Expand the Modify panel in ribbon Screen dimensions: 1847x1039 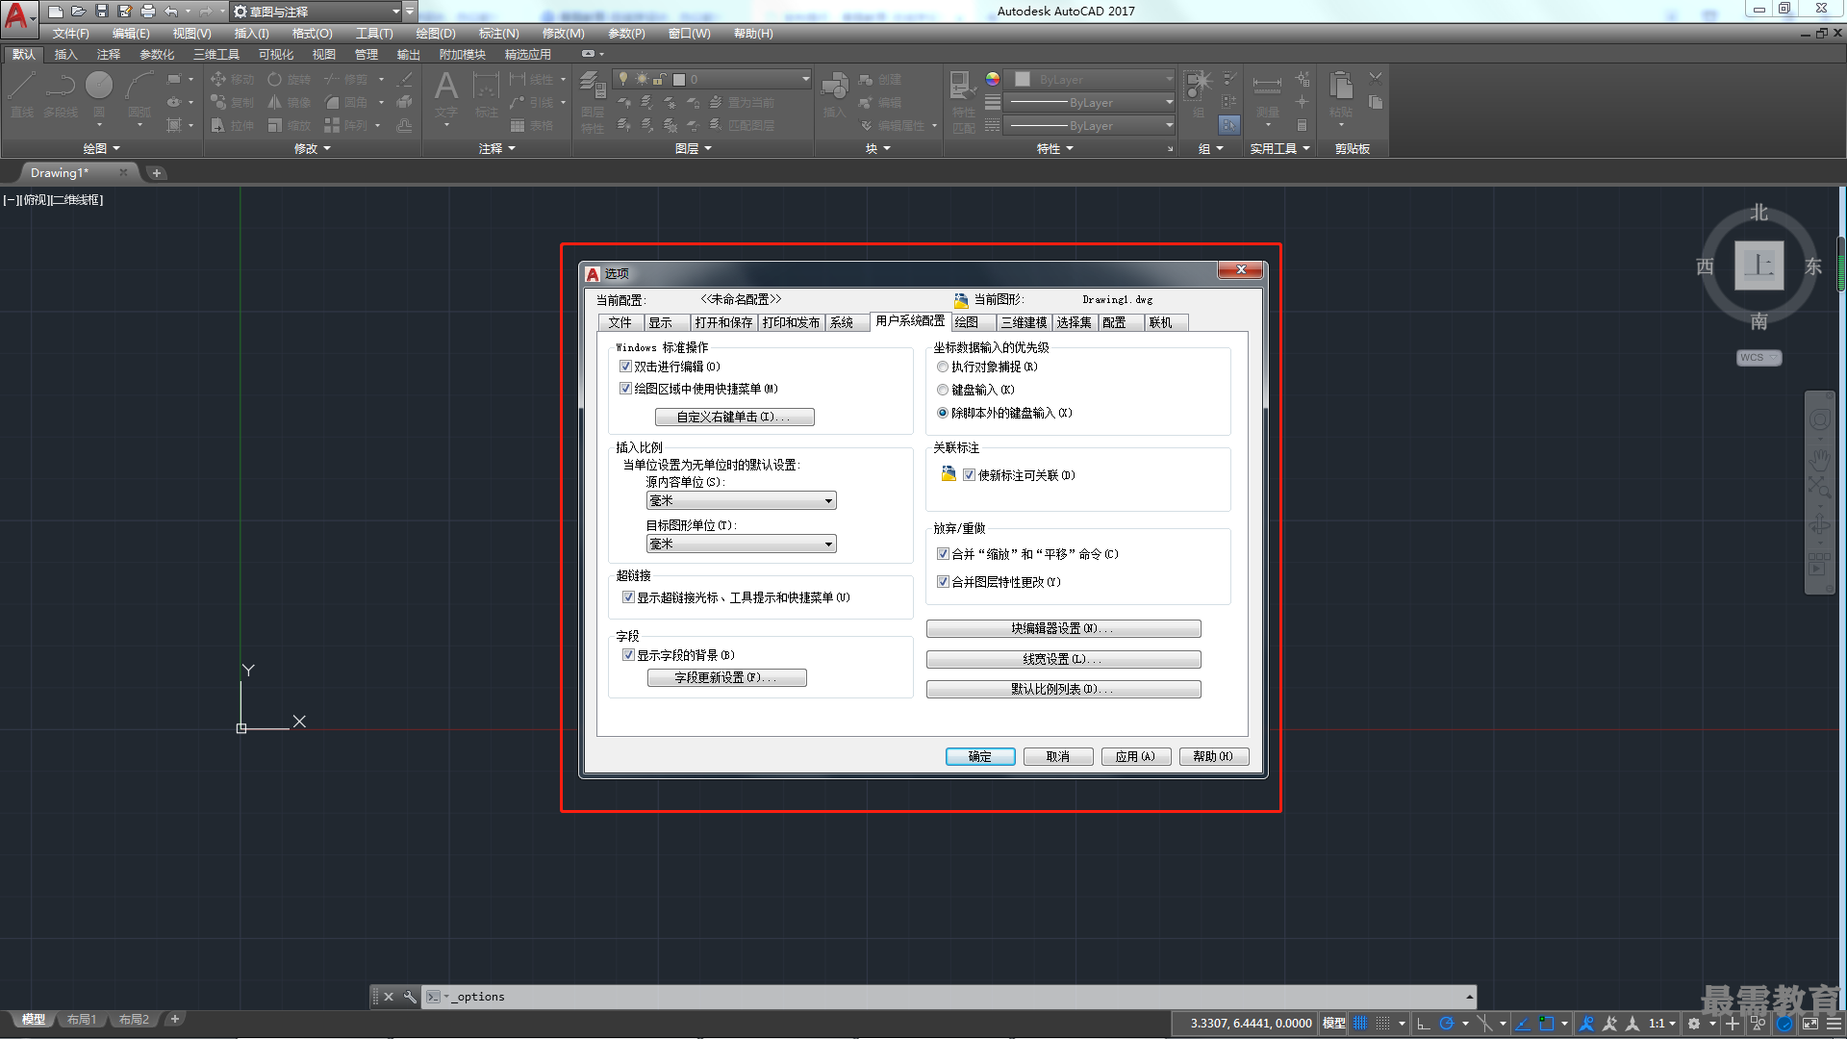pyautogui.click(x=313, y=148)
